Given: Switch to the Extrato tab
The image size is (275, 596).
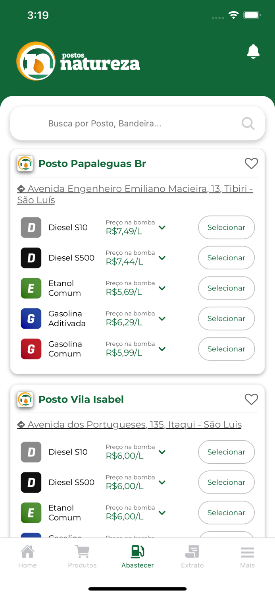Looking at the screenshot, I should point(192,556).
